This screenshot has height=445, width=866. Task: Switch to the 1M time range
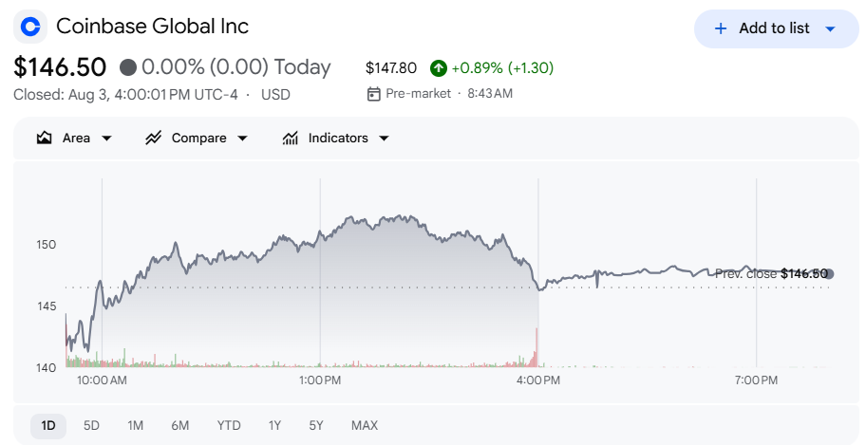tap(135, 426)
